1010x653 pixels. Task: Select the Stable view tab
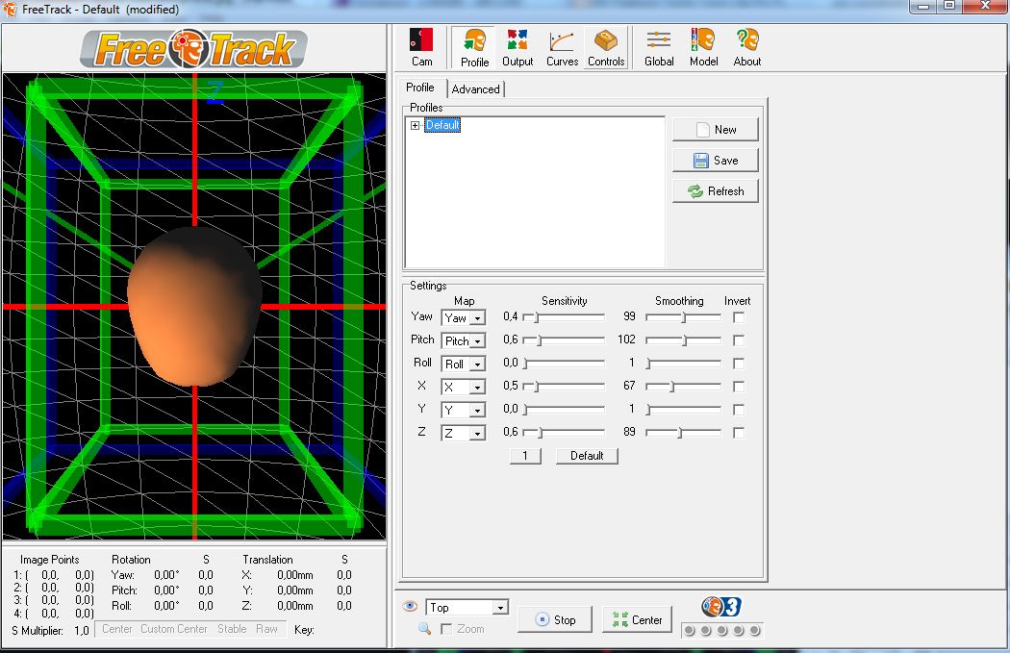point(232,629)
